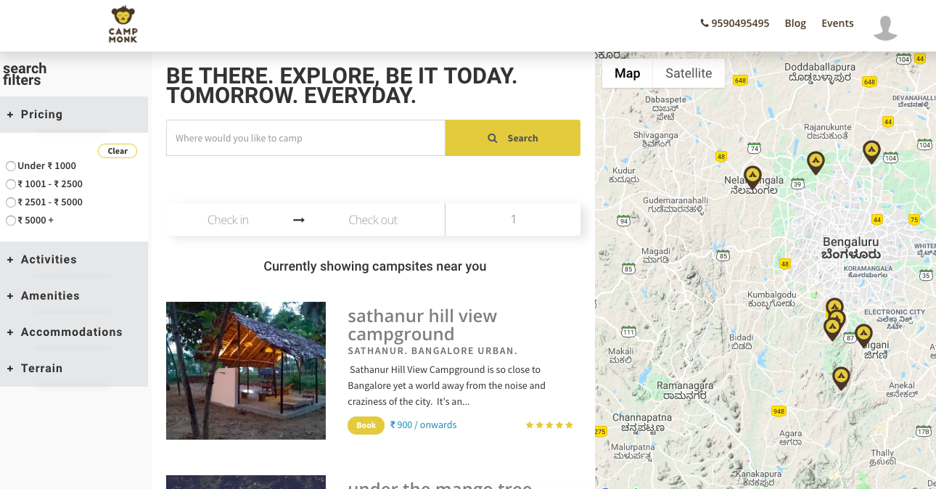
Task: Switch map to Satellite view
Action: tap(688, 73)
